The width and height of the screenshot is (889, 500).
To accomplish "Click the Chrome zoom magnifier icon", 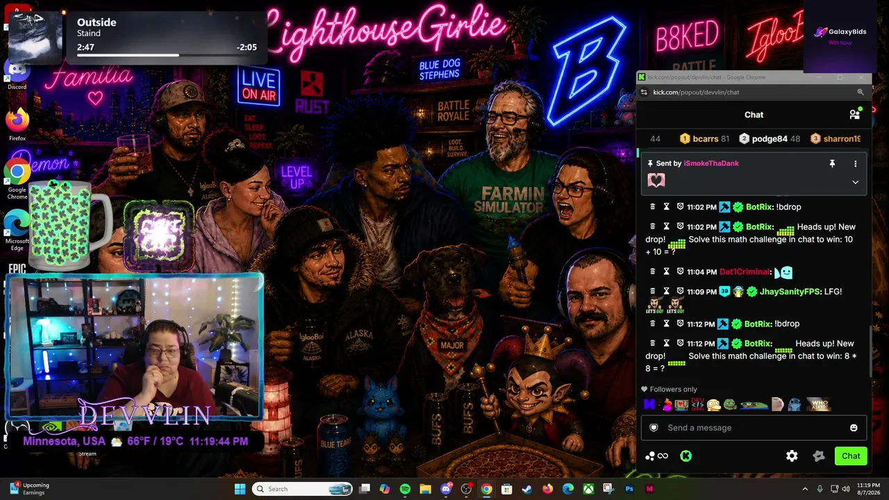I will coord(860,92).
